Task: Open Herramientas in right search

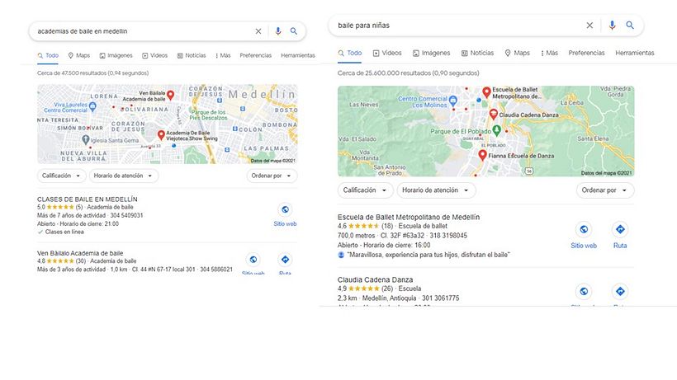Action: 634,53
